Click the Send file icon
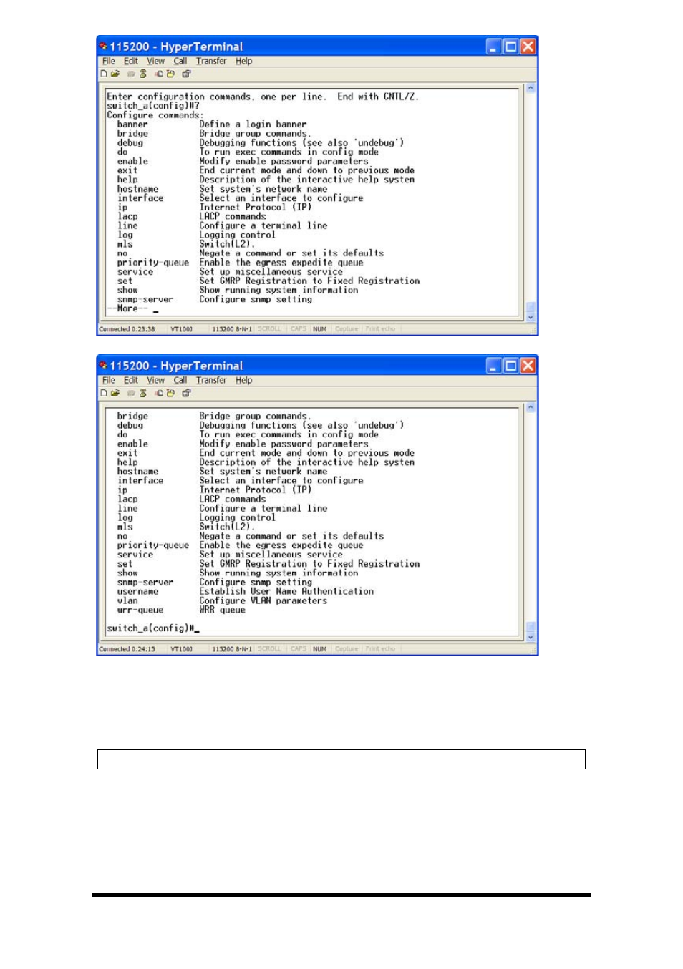Screen dimensions: 683x969 pos(158,72)
